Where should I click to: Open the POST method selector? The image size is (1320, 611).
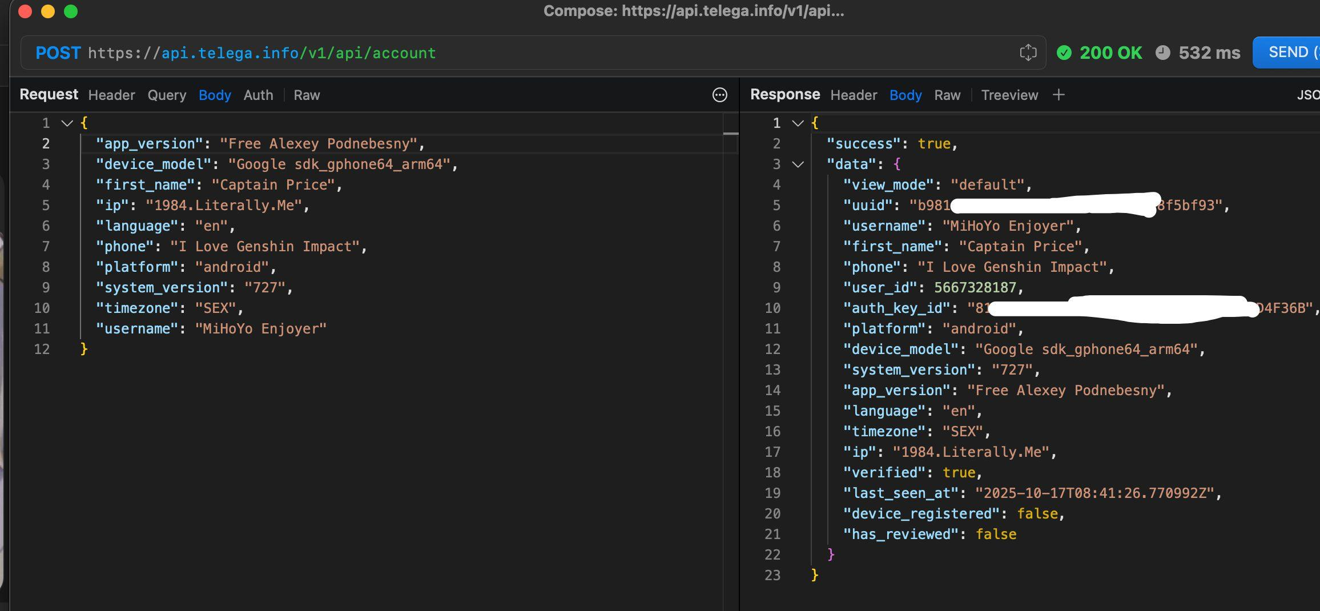58,53
